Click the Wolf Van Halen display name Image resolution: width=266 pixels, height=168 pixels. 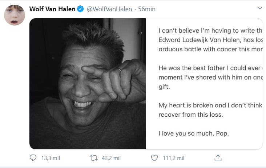pos(52,9)
